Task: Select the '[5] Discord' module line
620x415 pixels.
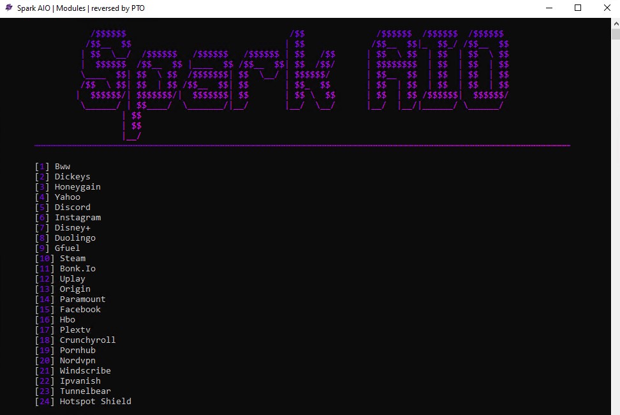Action: (x=63, y=207)
